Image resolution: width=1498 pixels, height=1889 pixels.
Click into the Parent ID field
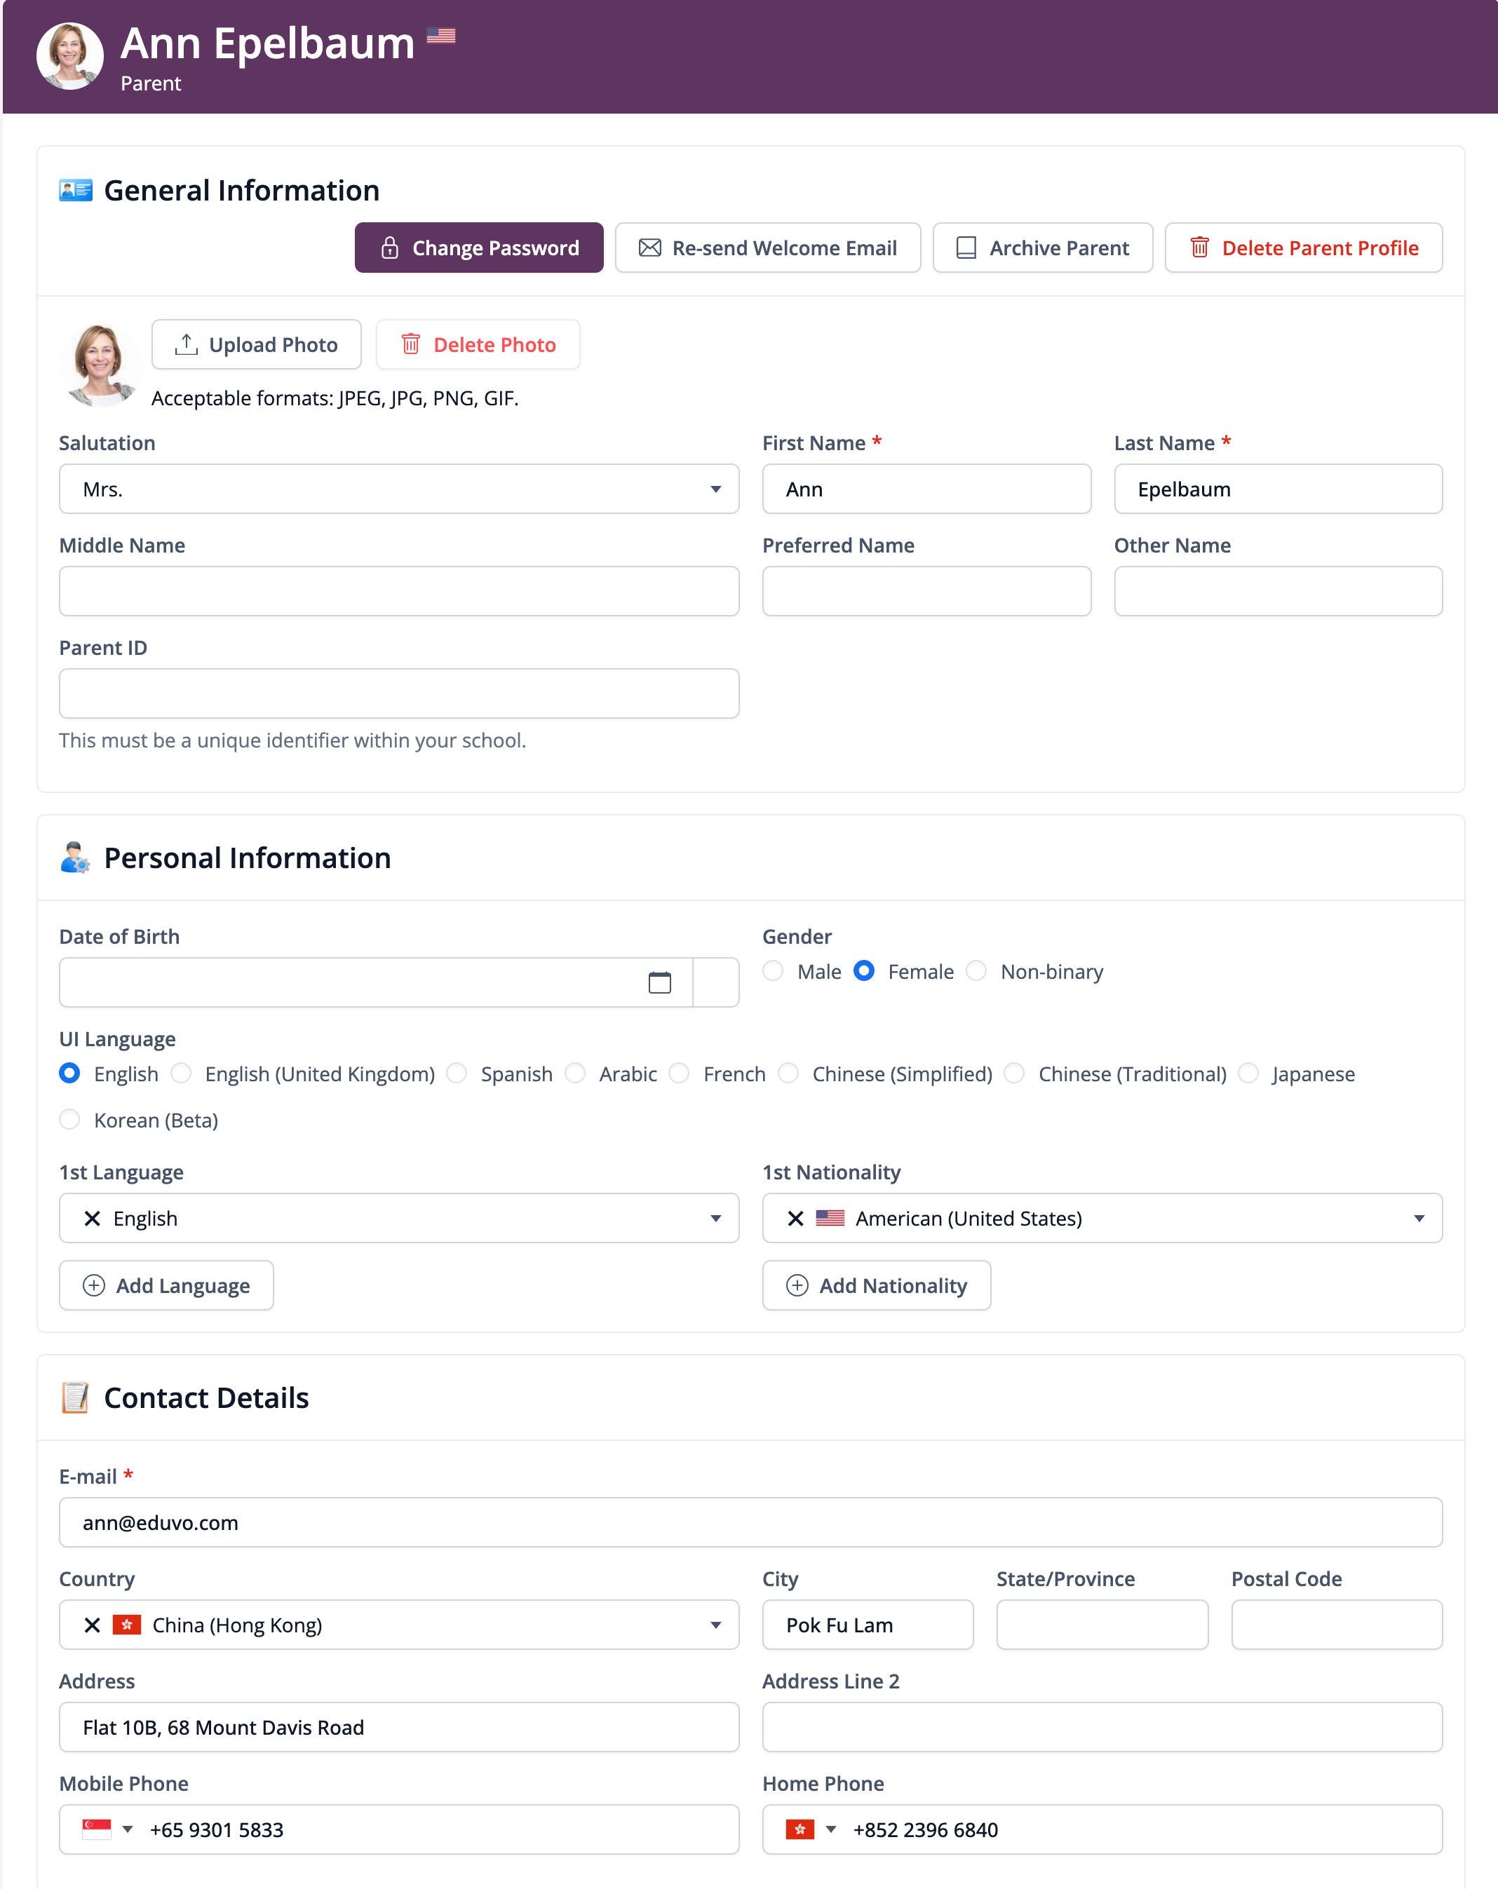pos(399,694)
